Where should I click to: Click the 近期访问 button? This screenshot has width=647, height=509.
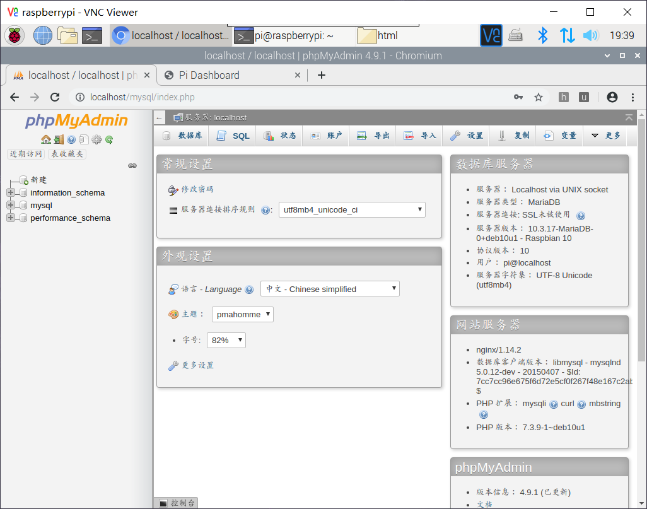(x=26, y=154)
